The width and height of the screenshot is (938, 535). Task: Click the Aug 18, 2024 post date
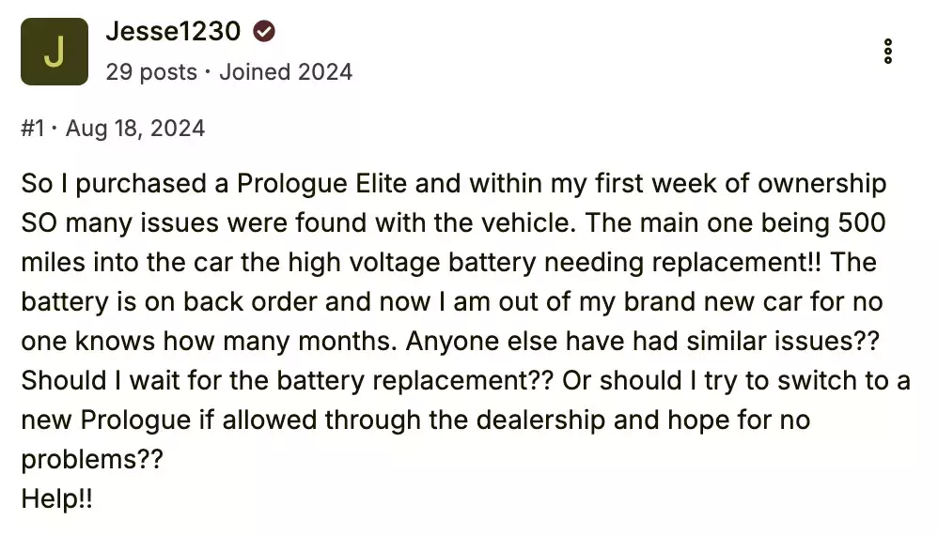(x=135, y=129)
